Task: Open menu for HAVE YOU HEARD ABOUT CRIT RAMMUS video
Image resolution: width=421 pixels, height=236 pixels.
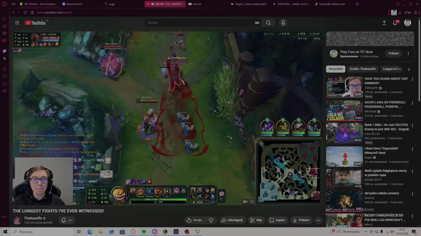Action: 412,79
